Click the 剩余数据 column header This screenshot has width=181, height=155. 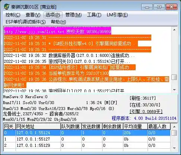(x=113, y=126)
